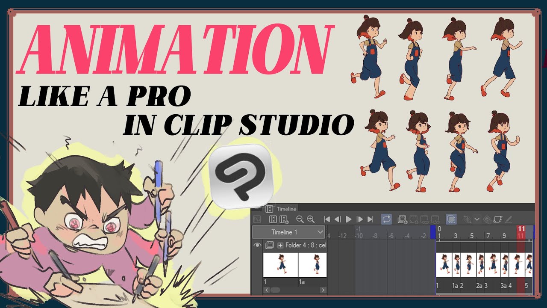Play the animation

[x=349, y=219]
